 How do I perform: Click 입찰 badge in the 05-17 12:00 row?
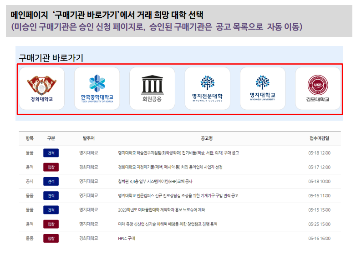51,167
